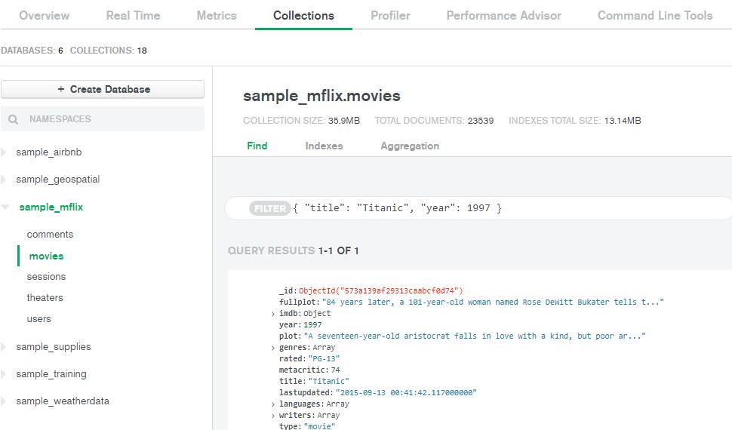Click the indexes total size 13.14MB value
732x430 pixels.
tap(623, 121)
